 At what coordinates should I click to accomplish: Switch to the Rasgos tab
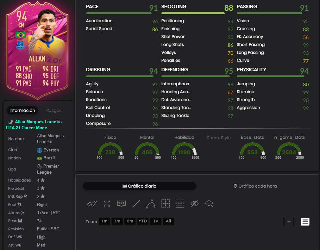point(54,111)
